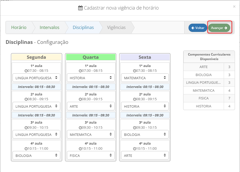240x172 pixels.
Task: Select the Vigências step tab
Action: click(x=116, y=27)
